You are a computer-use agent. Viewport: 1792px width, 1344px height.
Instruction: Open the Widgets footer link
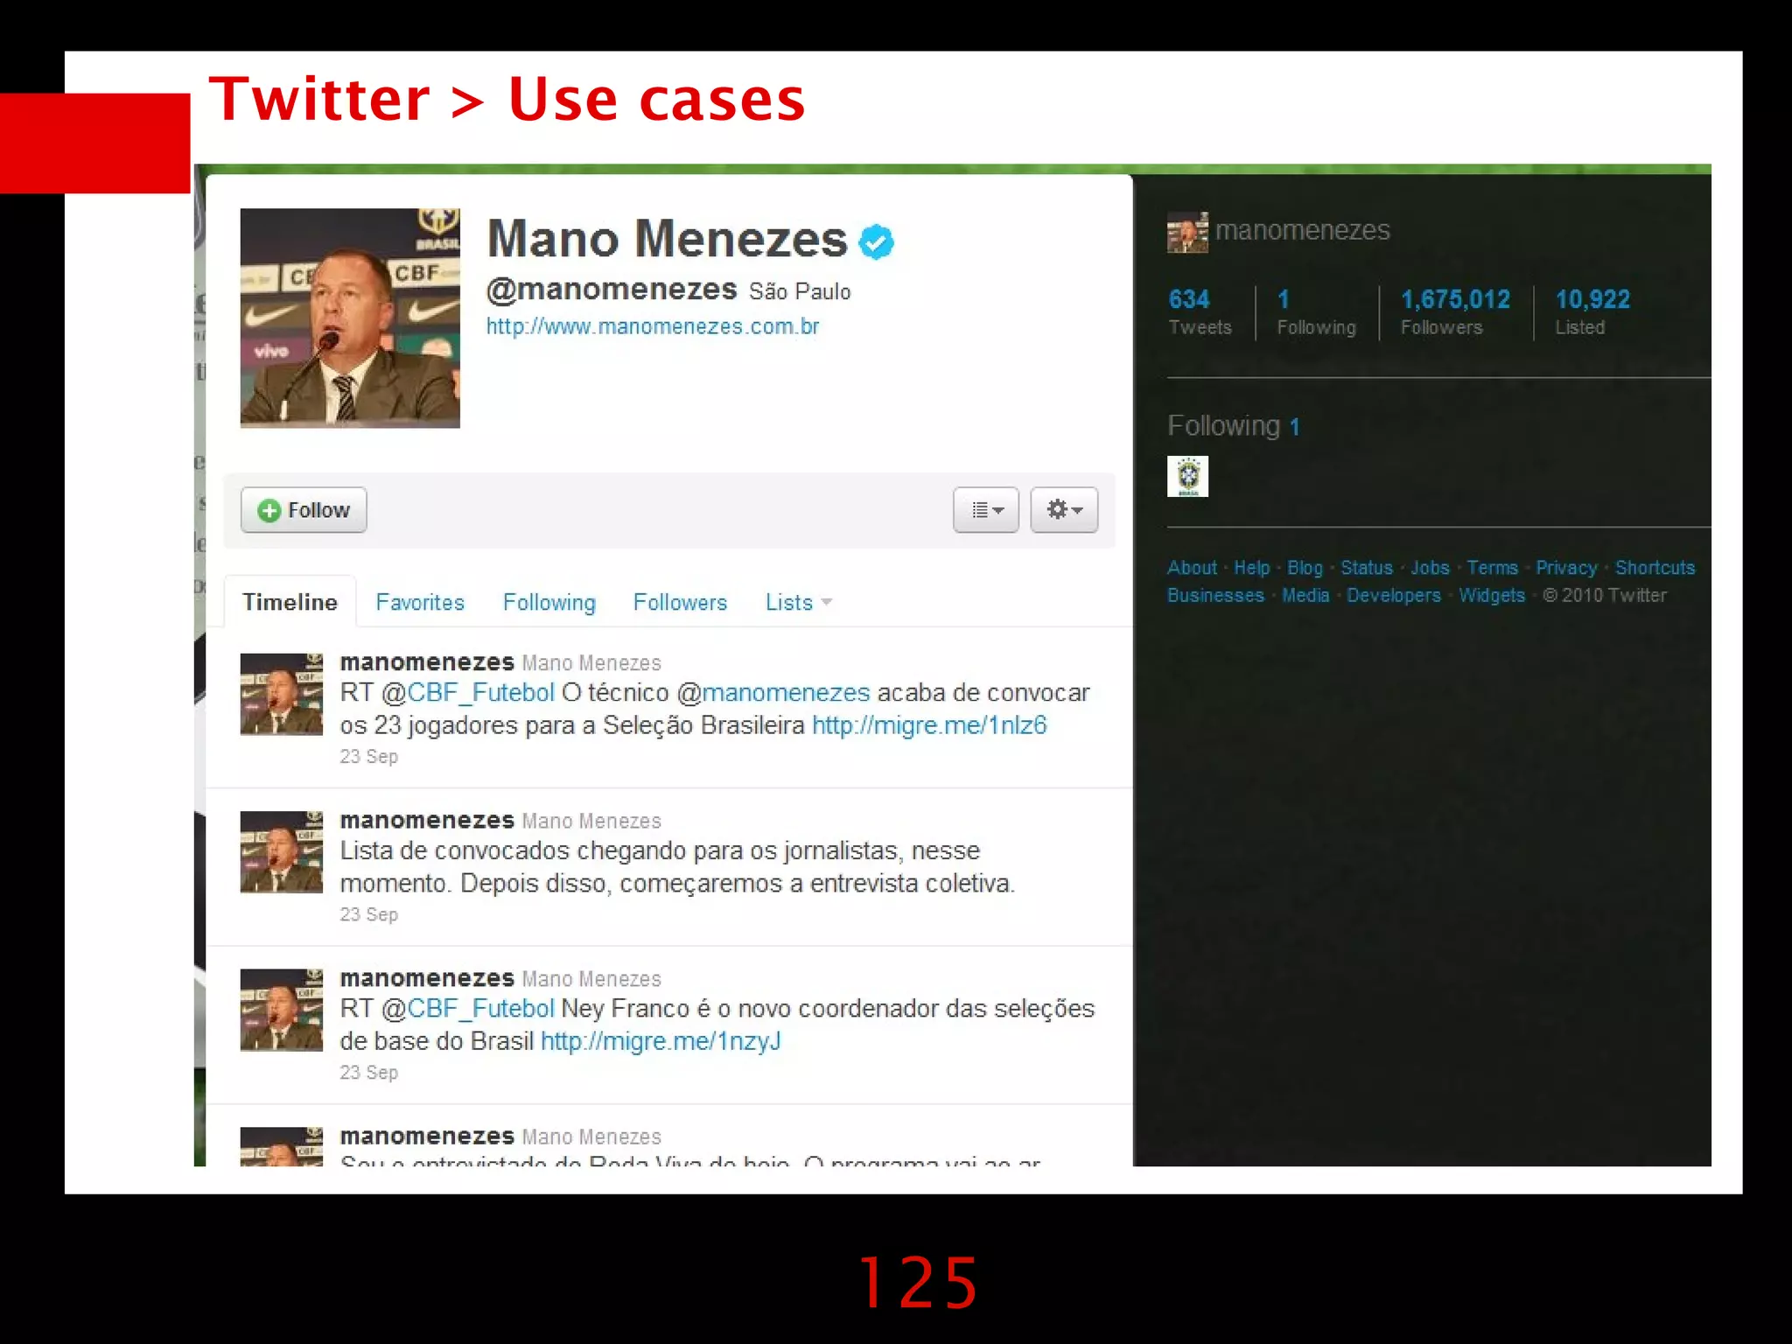(x=1491, y=595)
